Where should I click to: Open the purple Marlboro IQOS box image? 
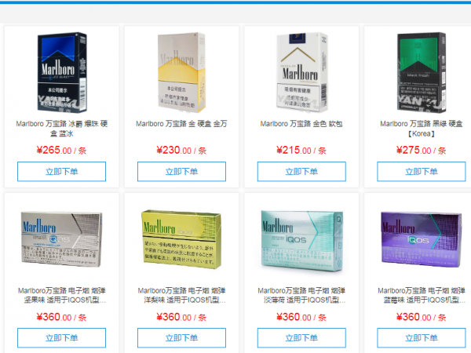422,239
